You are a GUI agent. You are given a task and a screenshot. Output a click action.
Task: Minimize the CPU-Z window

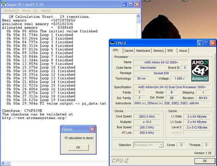pyautogui.click(x=200, y=43)
